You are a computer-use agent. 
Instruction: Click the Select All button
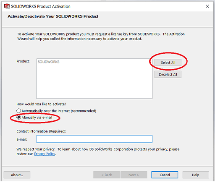point(168,63)
